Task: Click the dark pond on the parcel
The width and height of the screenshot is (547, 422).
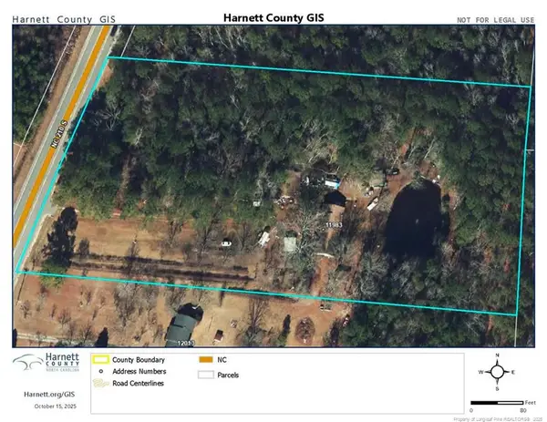Action: click(x=415, y=219)
